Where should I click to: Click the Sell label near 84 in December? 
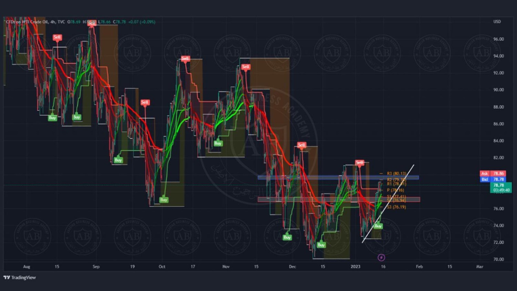click(x=302, y=145)
